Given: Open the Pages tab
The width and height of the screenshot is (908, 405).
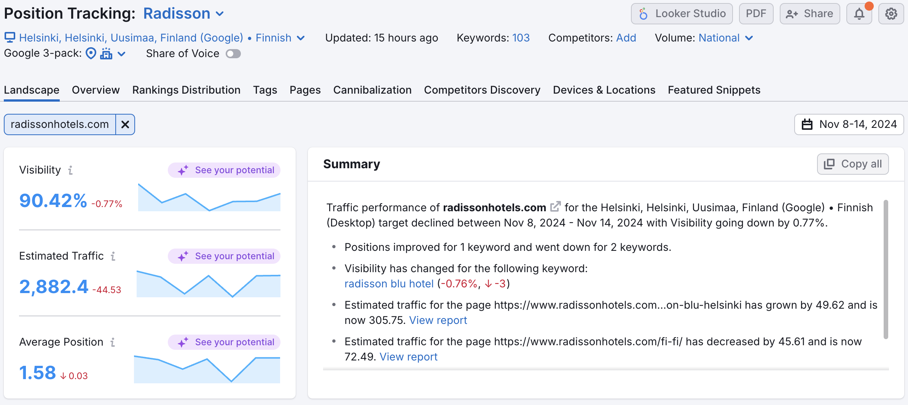Looking at the screenshot, I should point(305,90).
